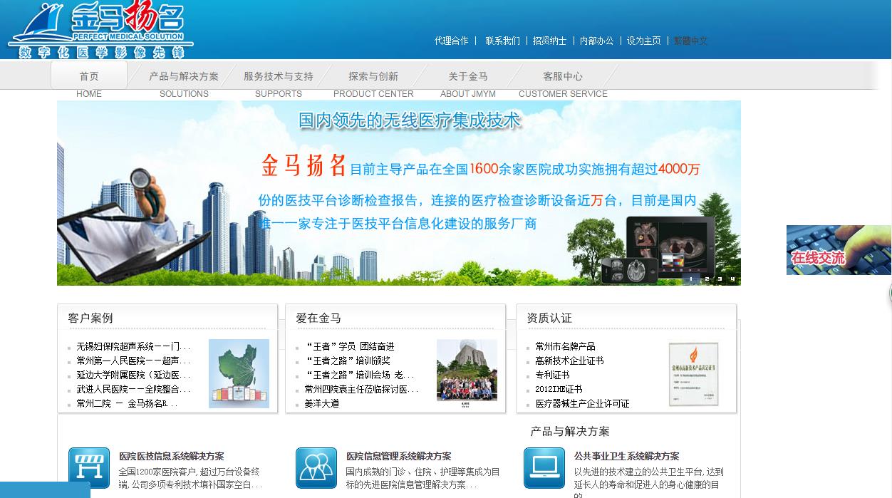Open 无锡妇保院超声系统 case

coord(133,346)
